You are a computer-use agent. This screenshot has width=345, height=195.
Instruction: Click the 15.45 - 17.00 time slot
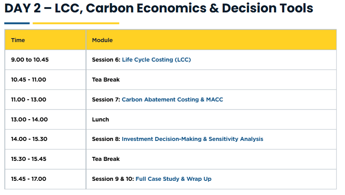pos(28,179)
